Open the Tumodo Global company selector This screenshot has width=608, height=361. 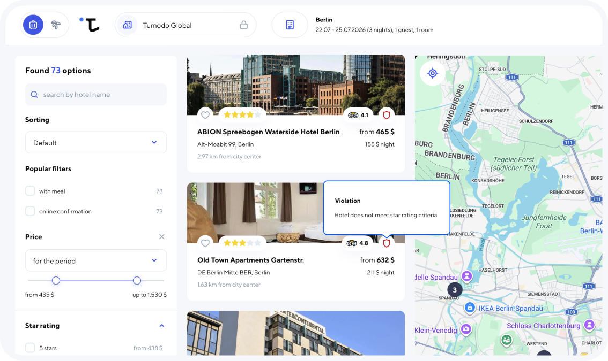[186, 25]
